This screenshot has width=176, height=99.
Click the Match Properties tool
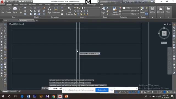115,11
